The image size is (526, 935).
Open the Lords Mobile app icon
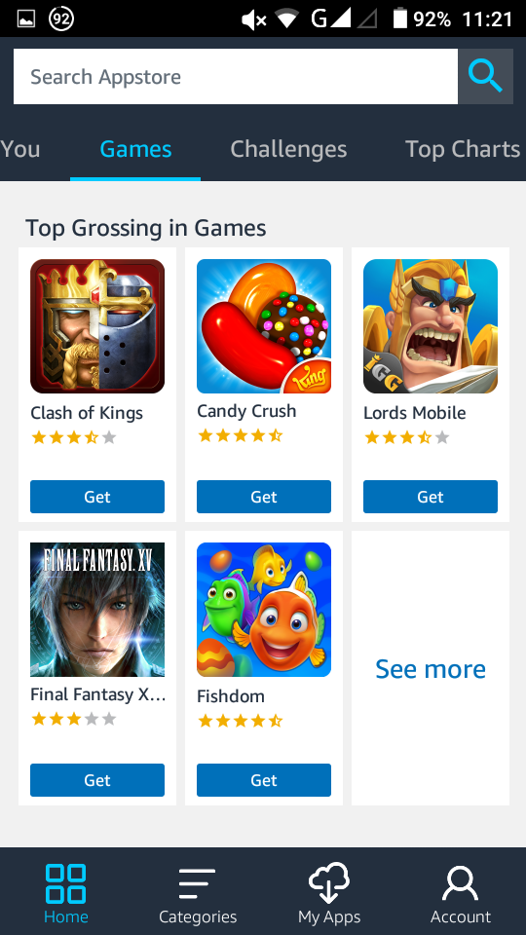pyautogui.click(x=430, y=326)
